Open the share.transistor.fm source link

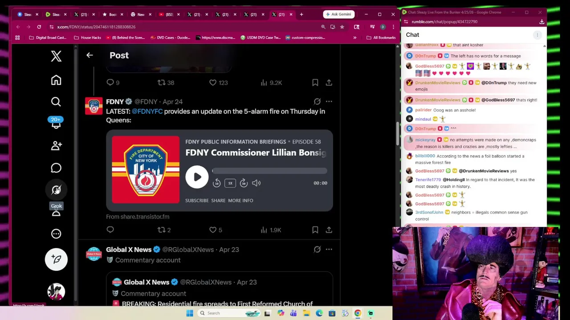click(x=138, y=216)
